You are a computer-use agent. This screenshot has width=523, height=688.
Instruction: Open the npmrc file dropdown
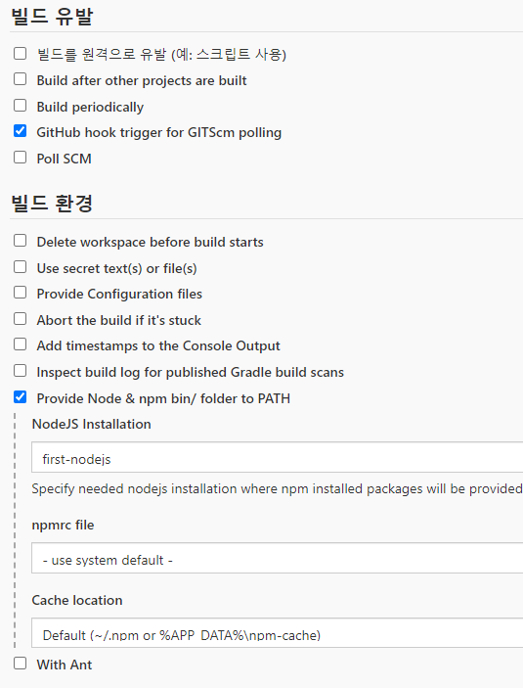277,558
